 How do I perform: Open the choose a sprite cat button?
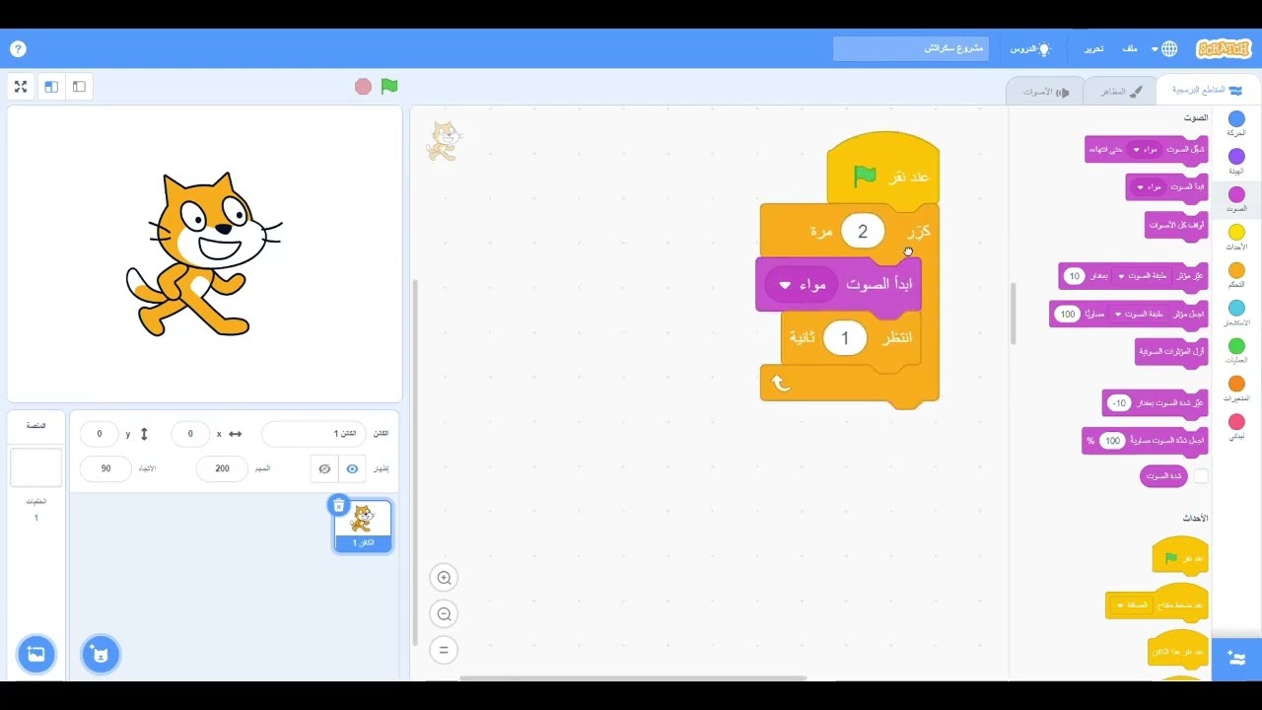[100, 654]
